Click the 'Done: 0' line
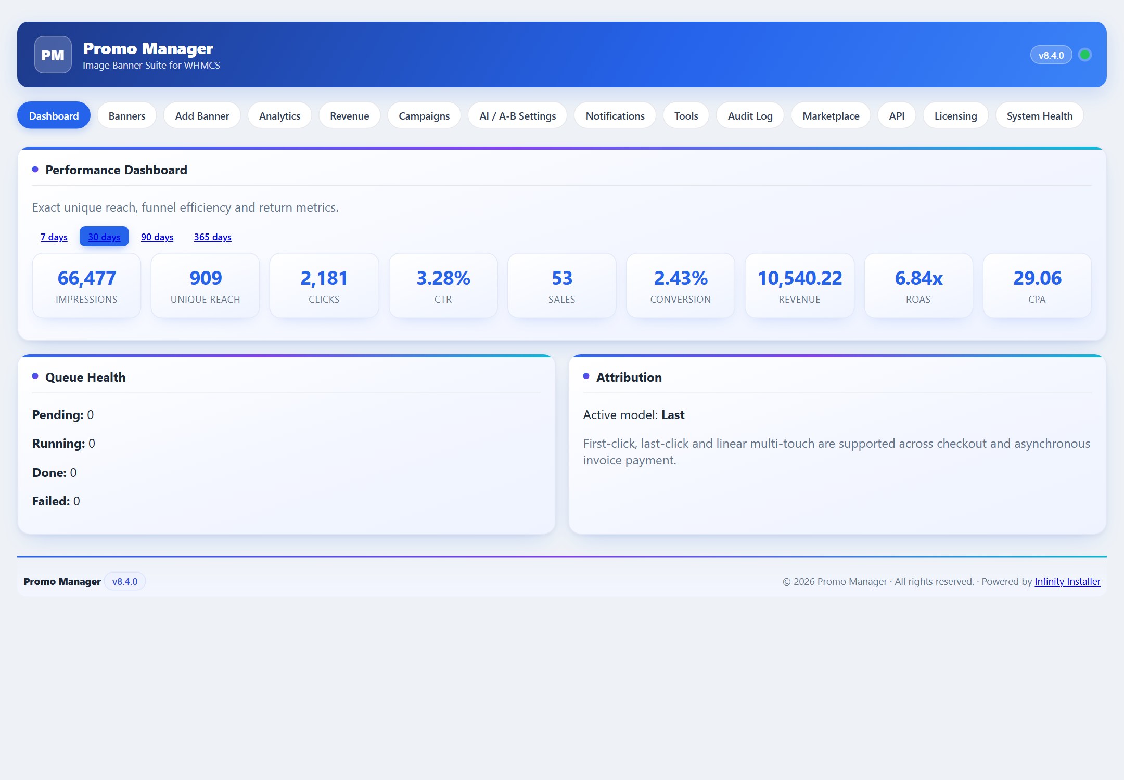This screenshot has width=1124, height=780. (54, 472)
